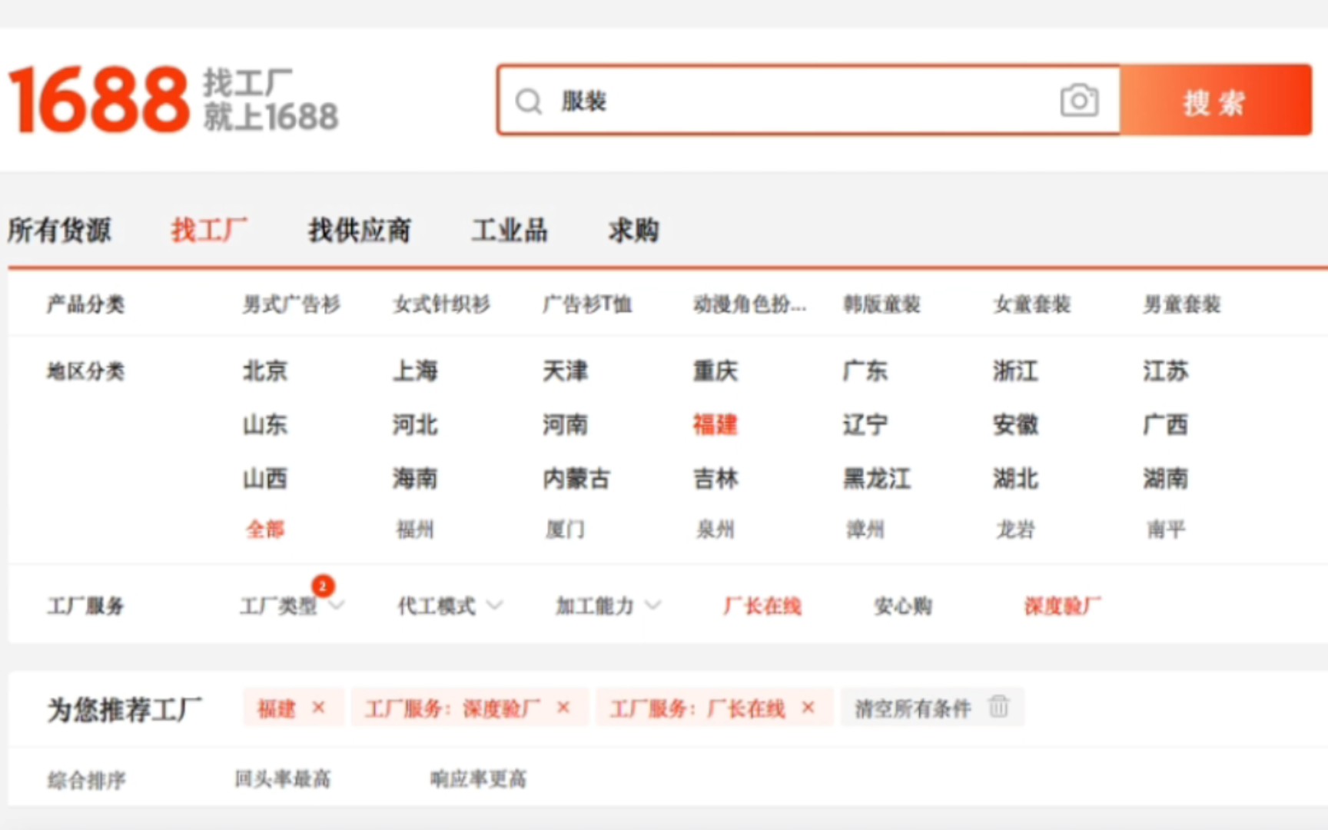Select category 女童套装
The width and height of the screenshot is (1328, 830).
pos(1032,304)
